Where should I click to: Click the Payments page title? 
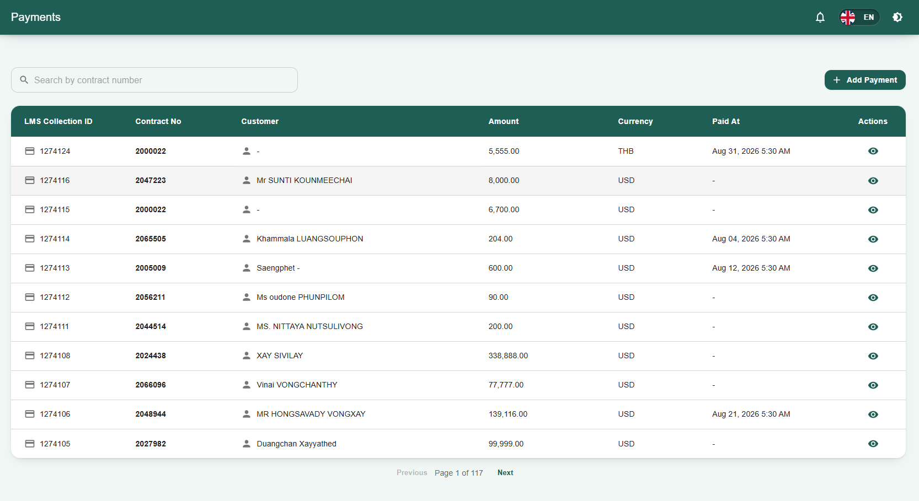36,17
